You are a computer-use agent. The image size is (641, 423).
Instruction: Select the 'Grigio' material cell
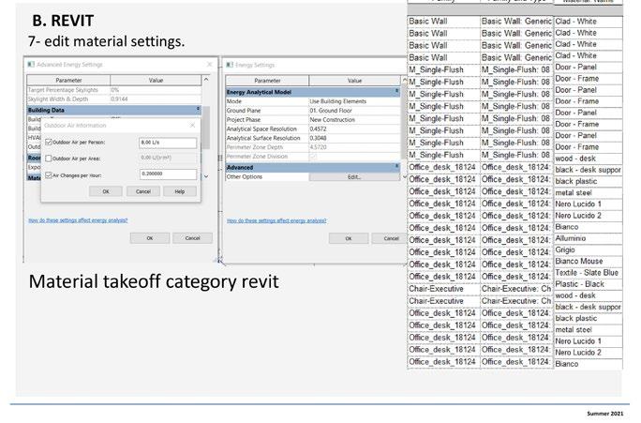click(588, 249)
